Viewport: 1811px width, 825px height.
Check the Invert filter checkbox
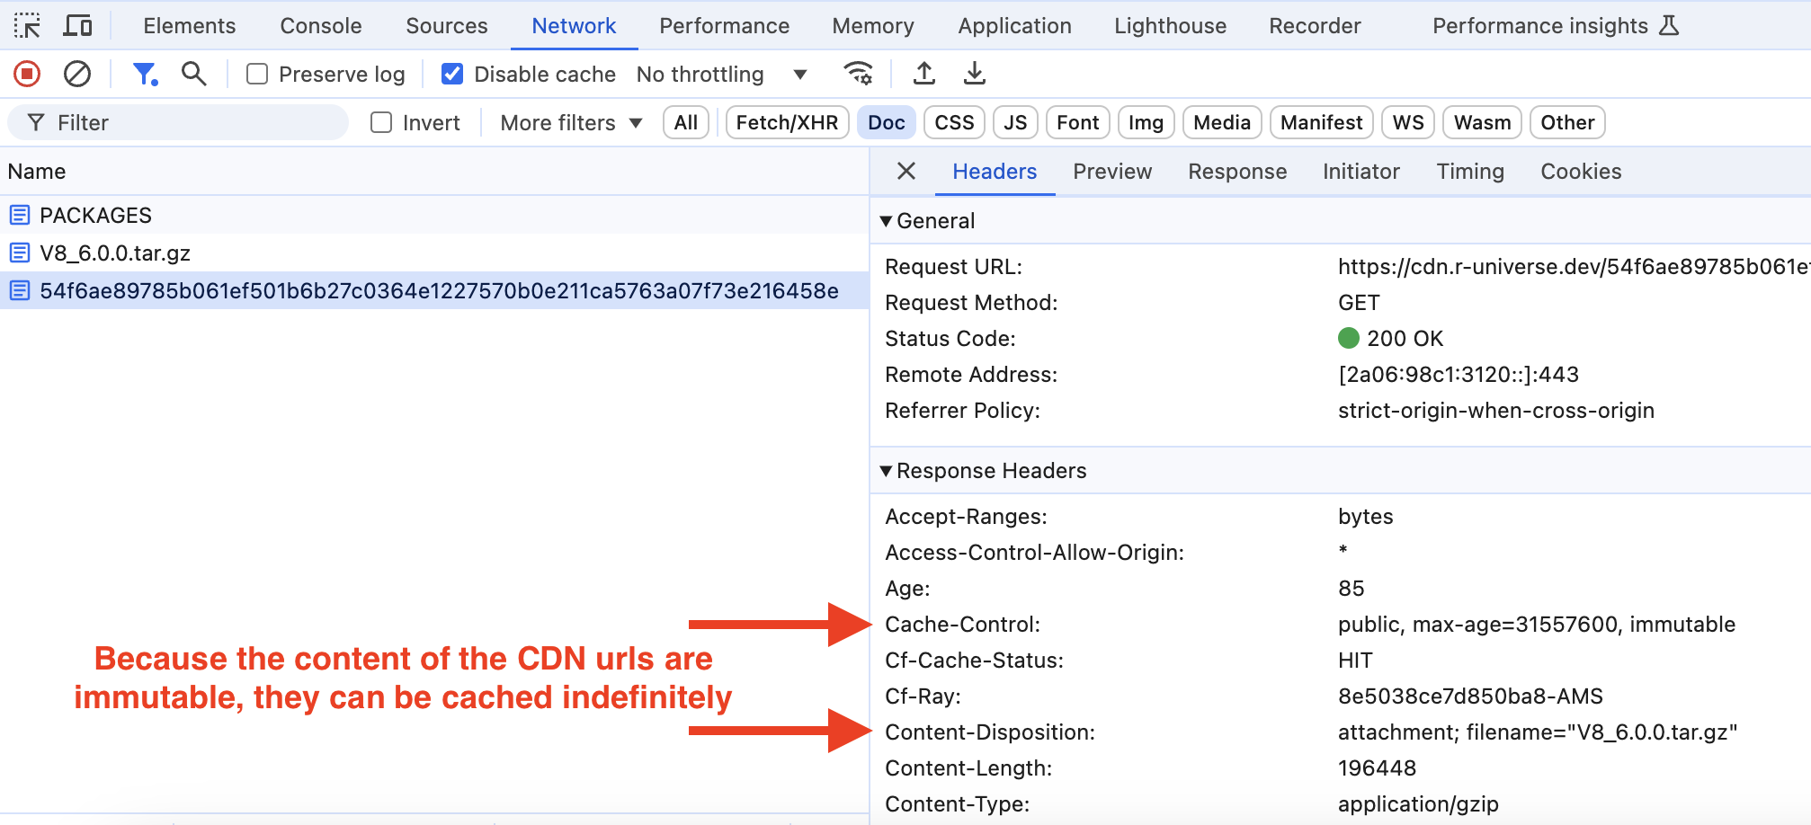pyautogui.click(x=381, y=122)
